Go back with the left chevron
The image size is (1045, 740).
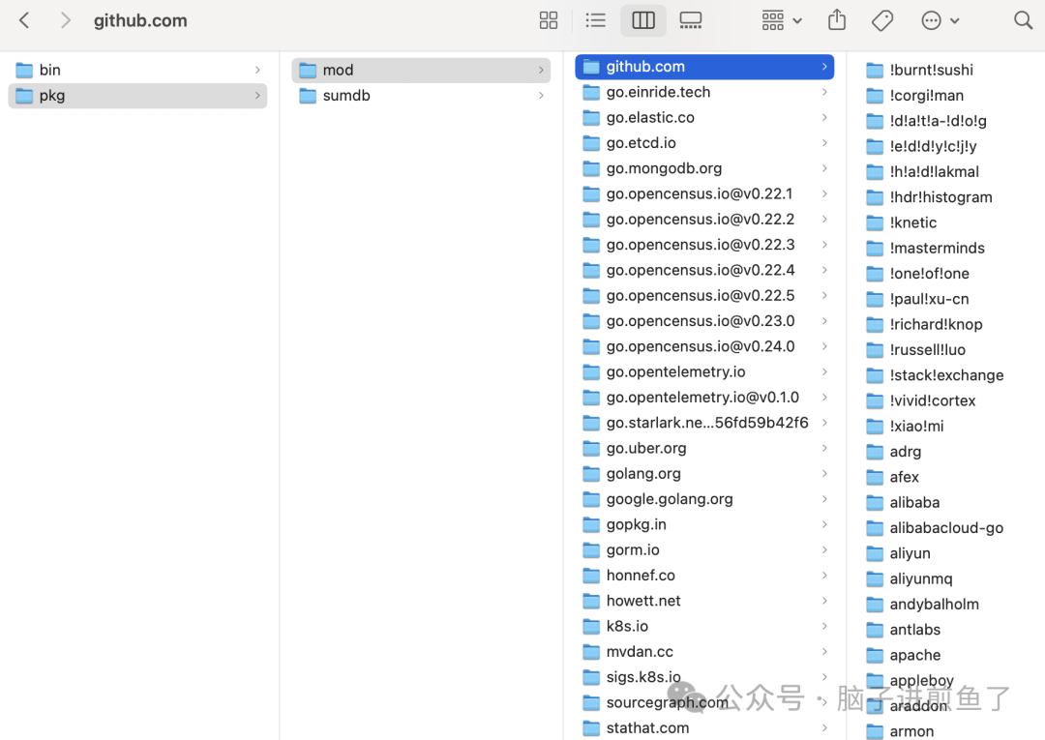point(24,20)
